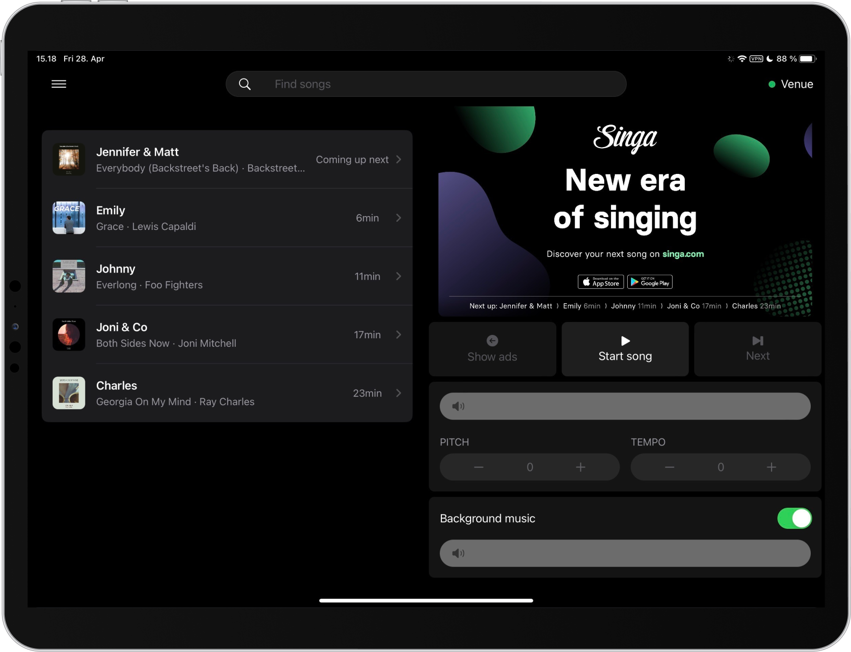
Task: Click the search magnifier icon
Action: click(x=245, y=84)
